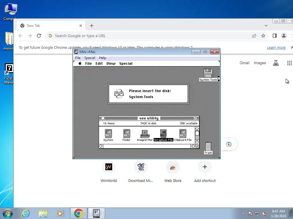This screenshot has width=293, height=219.
Task: Click the Google Lens camera search icon
Action: (229, 144)
